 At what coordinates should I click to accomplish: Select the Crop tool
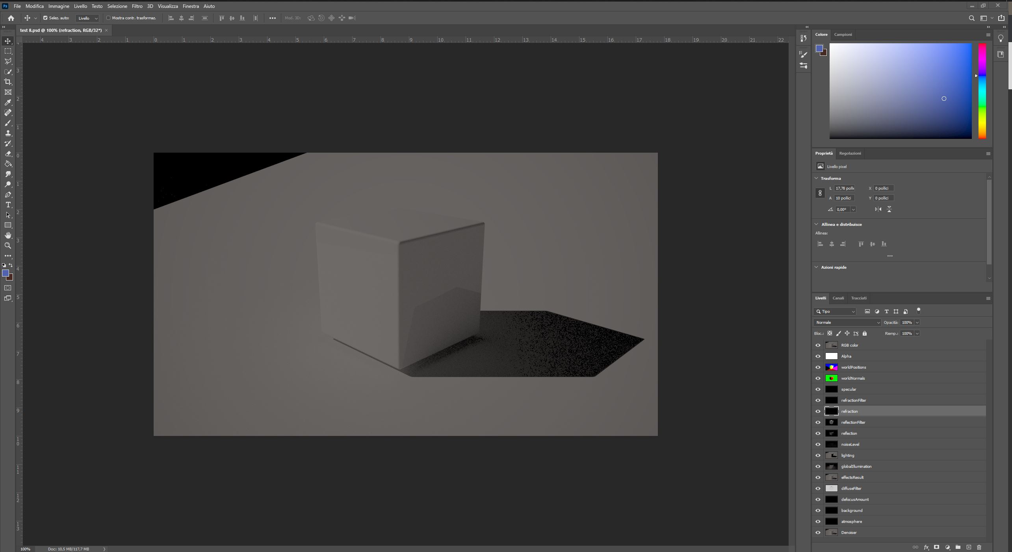coord(8,82)
